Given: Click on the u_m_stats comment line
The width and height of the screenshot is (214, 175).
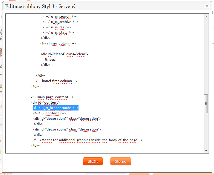Looking at the screenshot, I should point(58,33).
